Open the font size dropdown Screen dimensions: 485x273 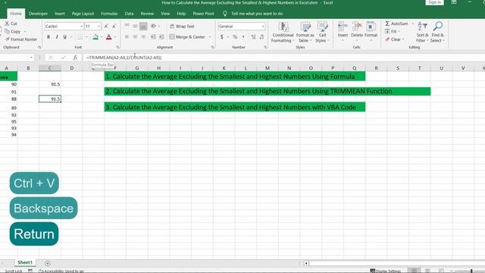tap(99, 27)
